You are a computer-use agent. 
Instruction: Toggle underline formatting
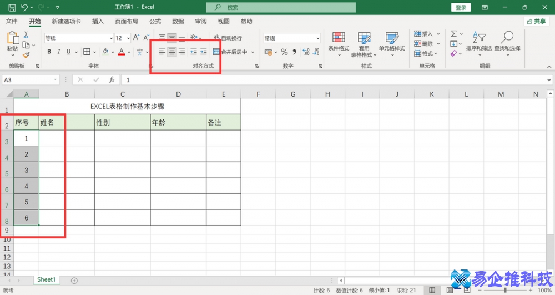click(x=68, y=52)
